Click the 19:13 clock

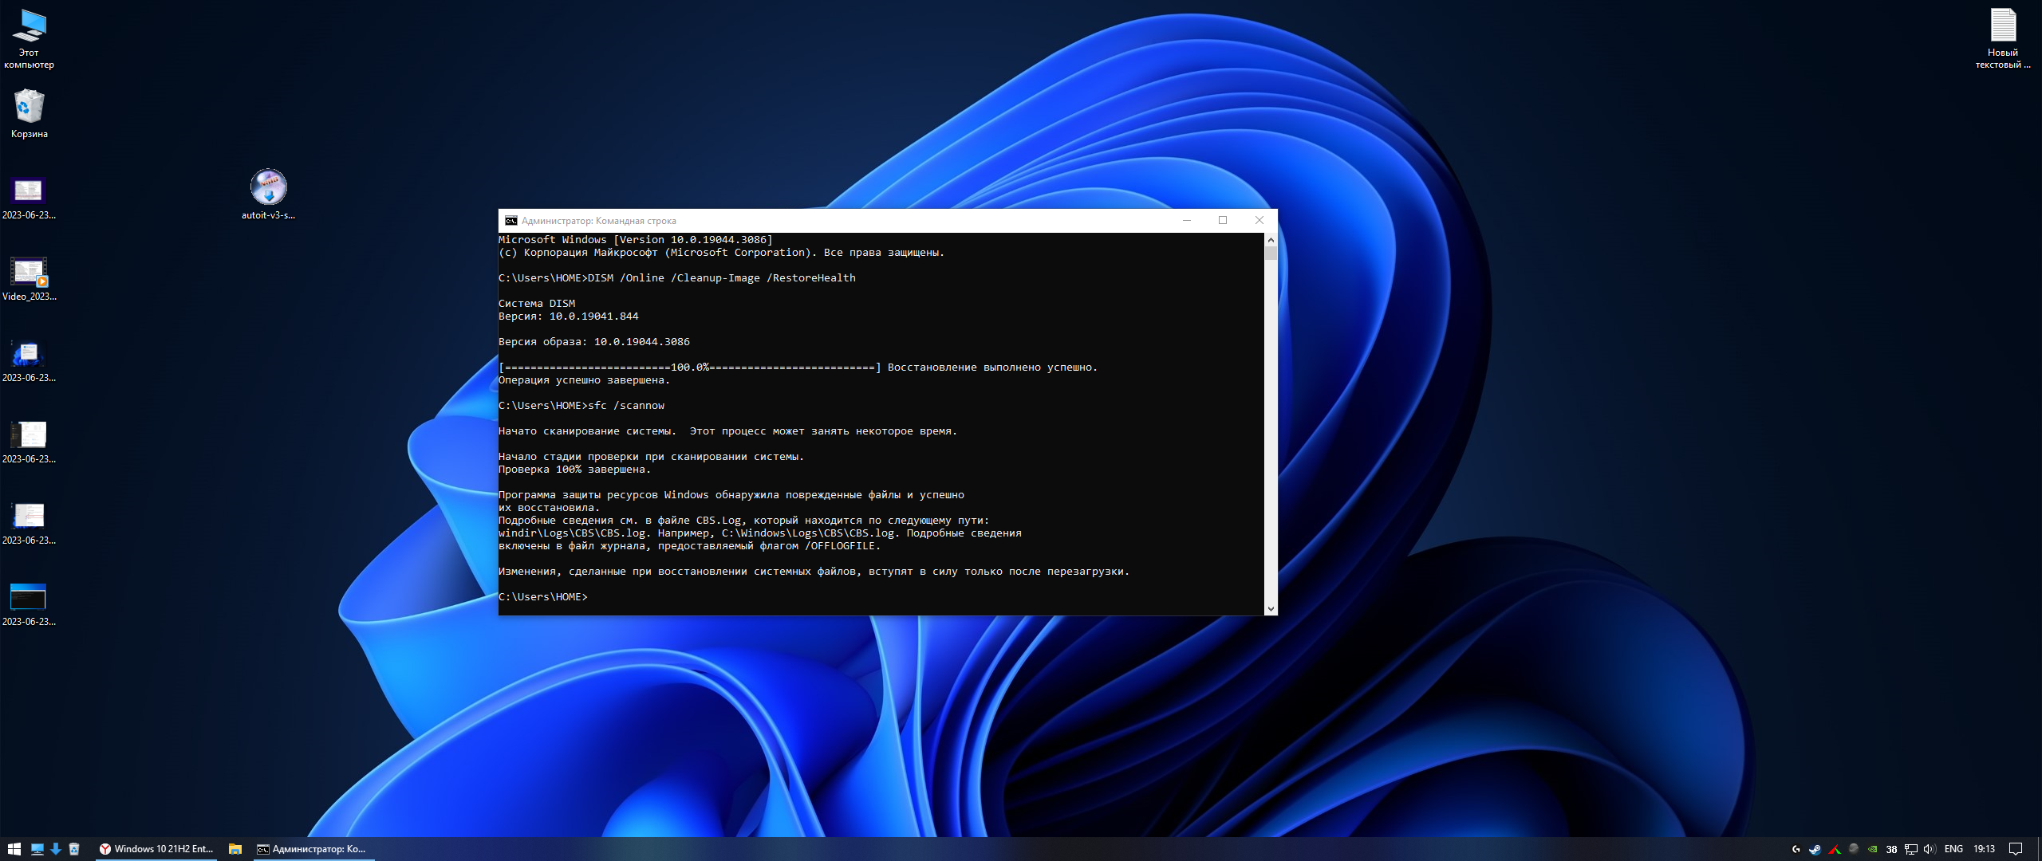(x=1984, y=849)
